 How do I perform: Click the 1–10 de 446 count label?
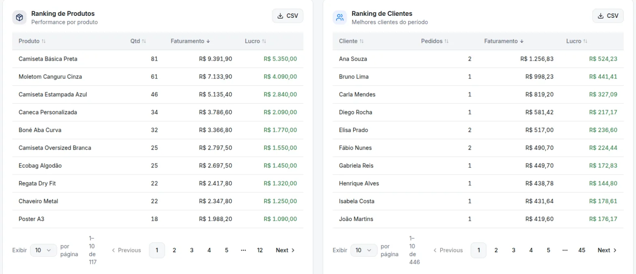(414, 250)
